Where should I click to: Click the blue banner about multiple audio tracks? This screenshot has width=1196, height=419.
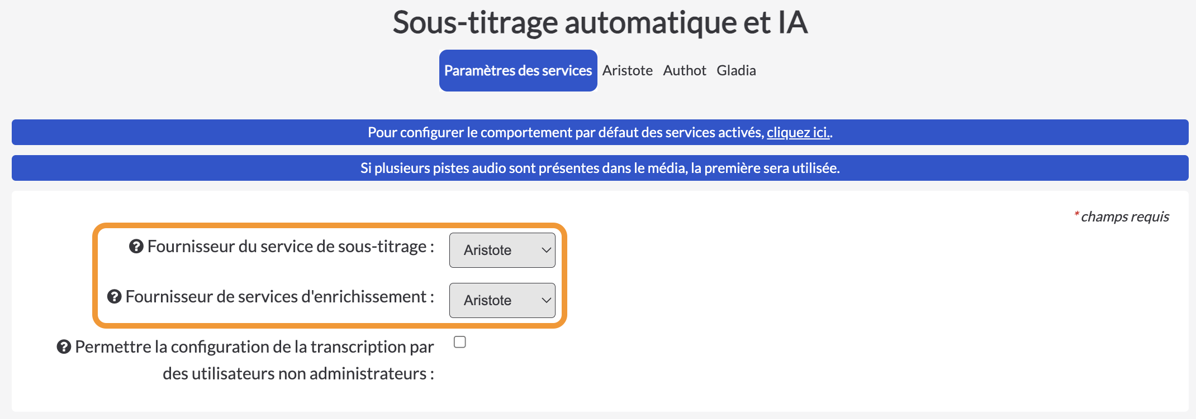(x=600, y=168)
